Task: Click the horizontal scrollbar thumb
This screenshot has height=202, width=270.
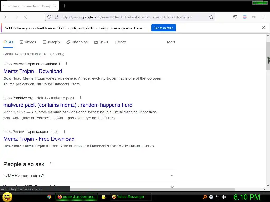Action: tap(152, 189)
